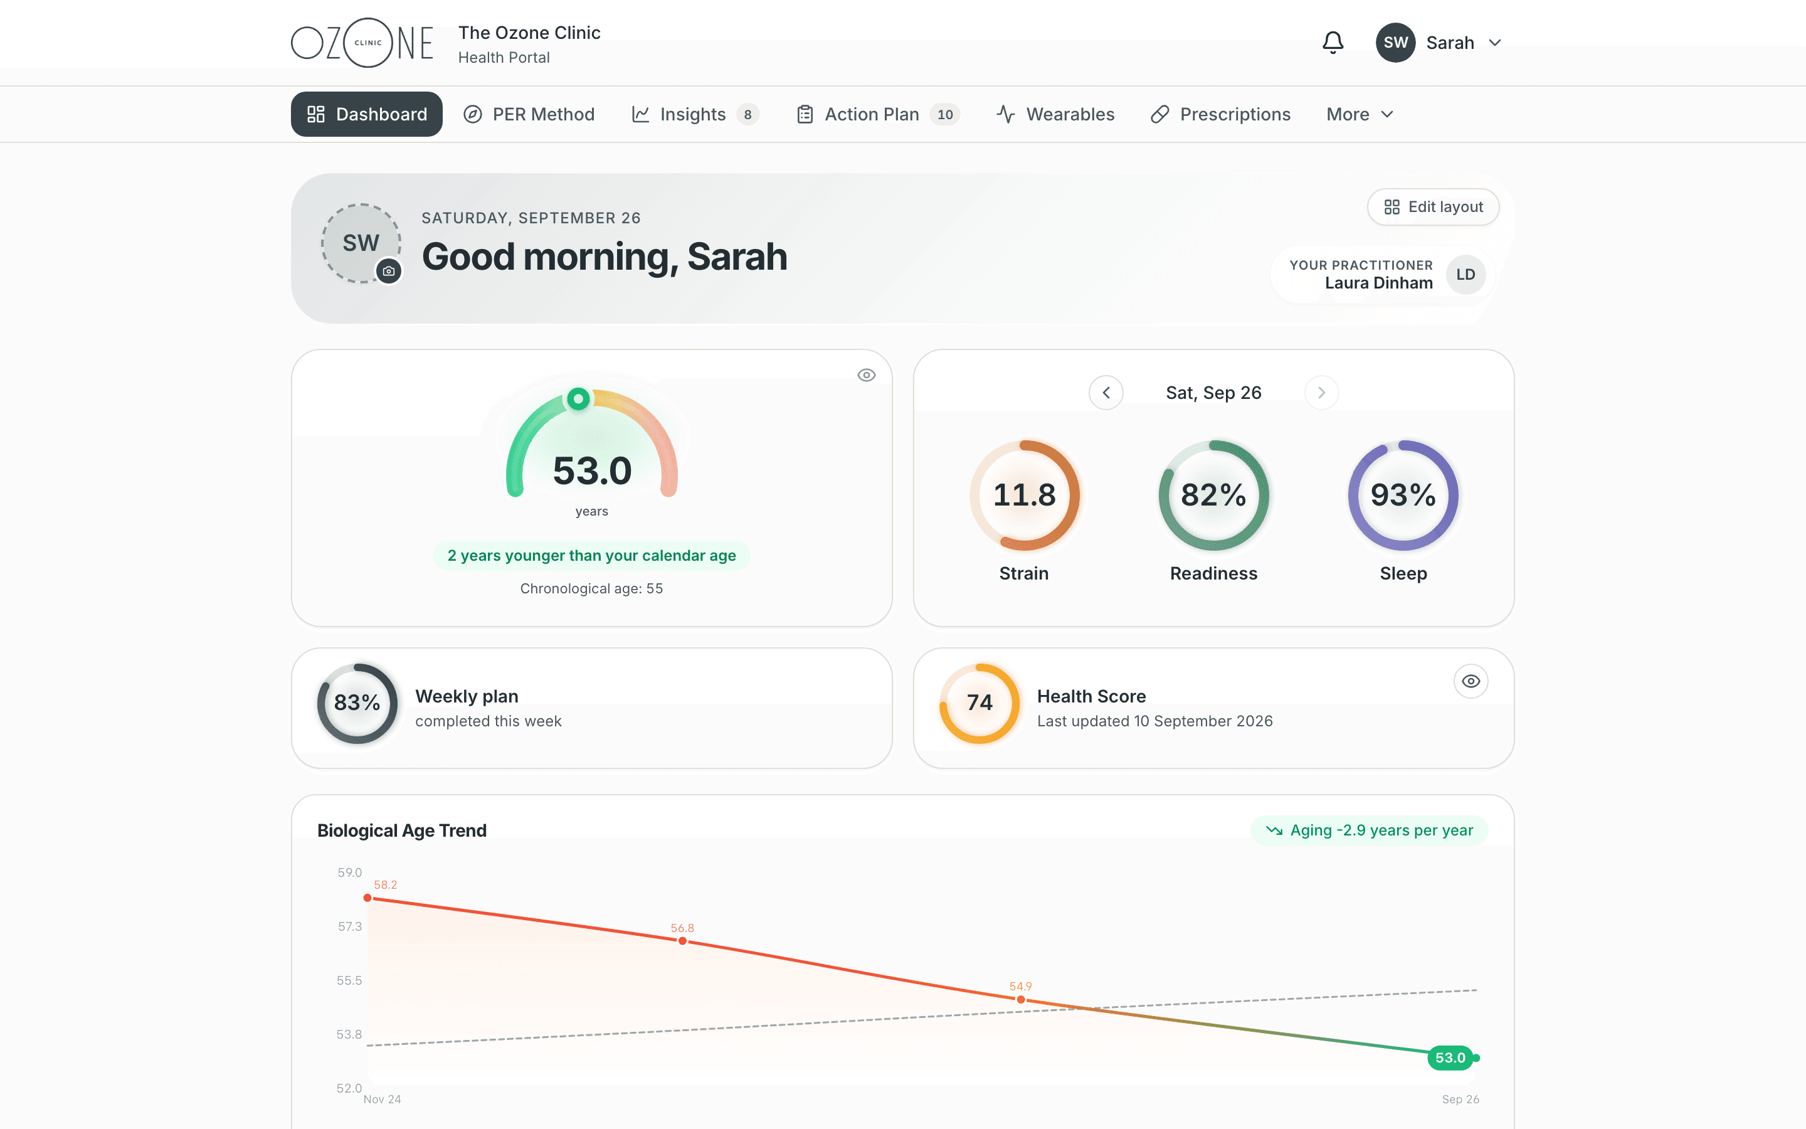
Task: Open the Prescriptions tab
Action: [x=1220, y=114]
